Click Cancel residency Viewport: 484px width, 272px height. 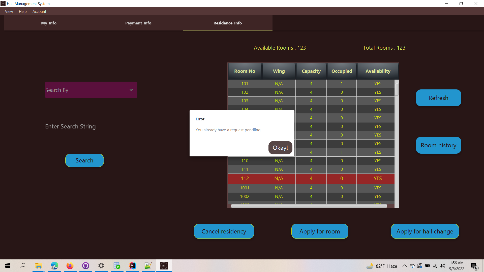[x=224, y=231]
